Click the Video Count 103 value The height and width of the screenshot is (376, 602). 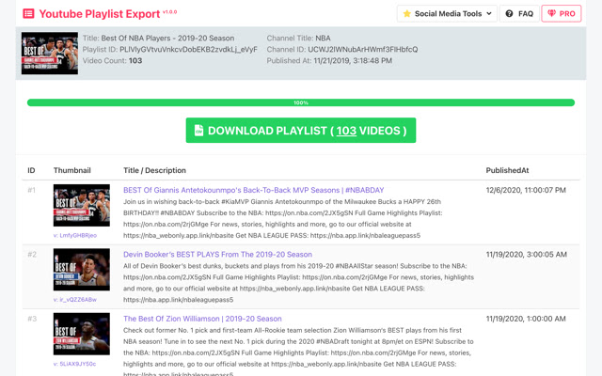(135, 60)
